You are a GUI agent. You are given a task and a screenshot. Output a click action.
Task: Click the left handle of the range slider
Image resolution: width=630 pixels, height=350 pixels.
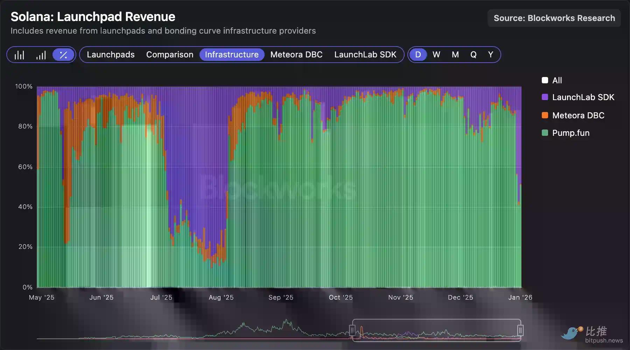352,330
